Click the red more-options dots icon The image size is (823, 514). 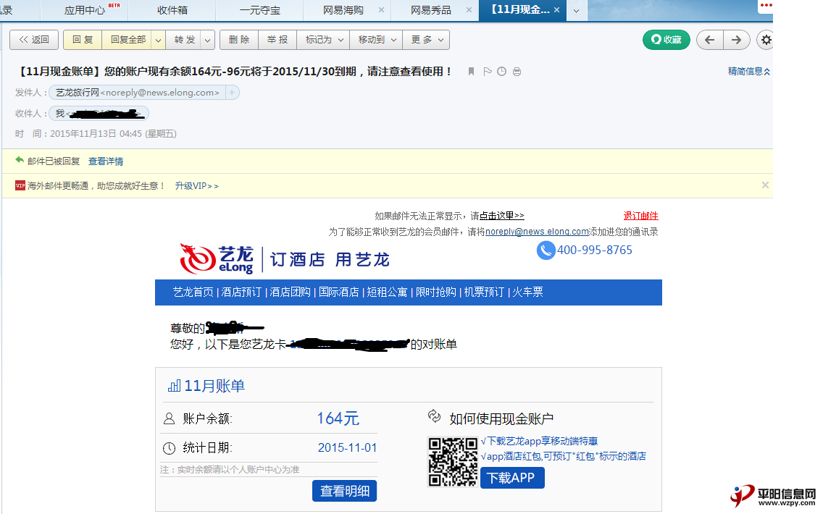click(x=766, y=5)
